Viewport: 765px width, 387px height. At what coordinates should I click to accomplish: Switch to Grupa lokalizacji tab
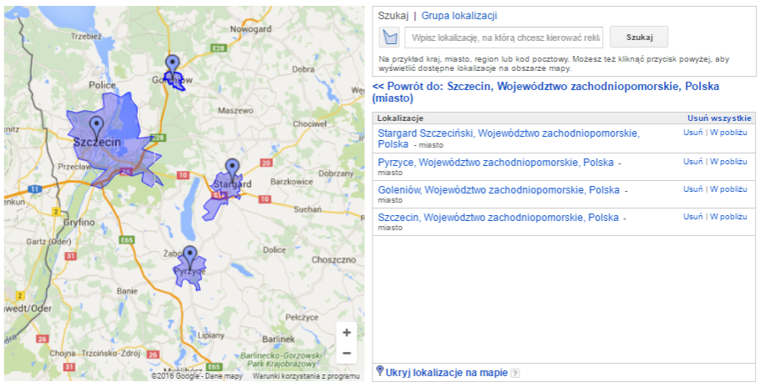[x=459, y=16]
